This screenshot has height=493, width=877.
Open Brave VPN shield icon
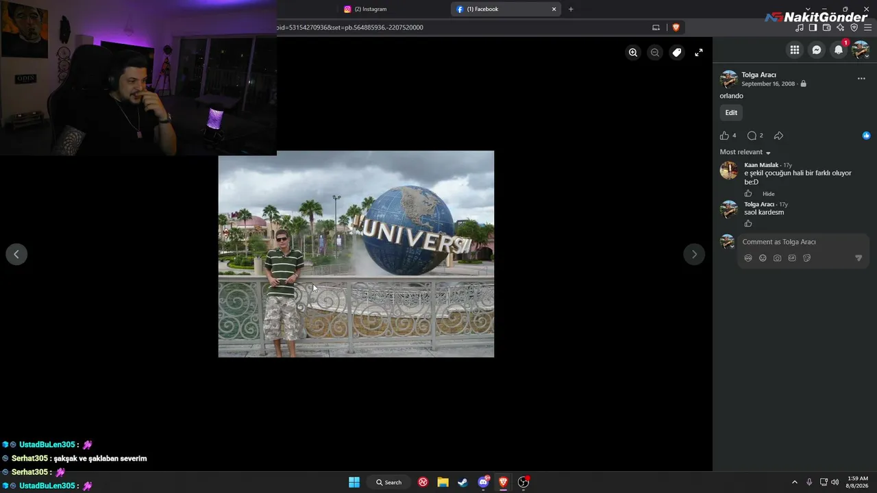pos(854,27)
